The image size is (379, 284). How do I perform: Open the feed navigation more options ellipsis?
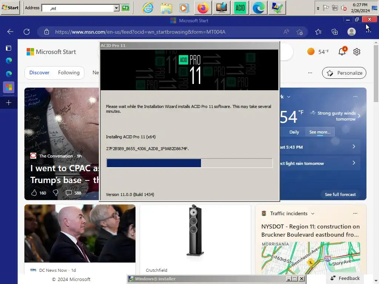310,73
